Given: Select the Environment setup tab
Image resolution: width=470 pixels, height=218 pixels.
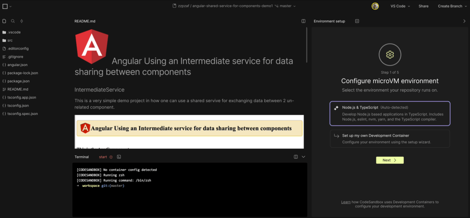Looking at the screenshot, I should click(x=330, y=21).
